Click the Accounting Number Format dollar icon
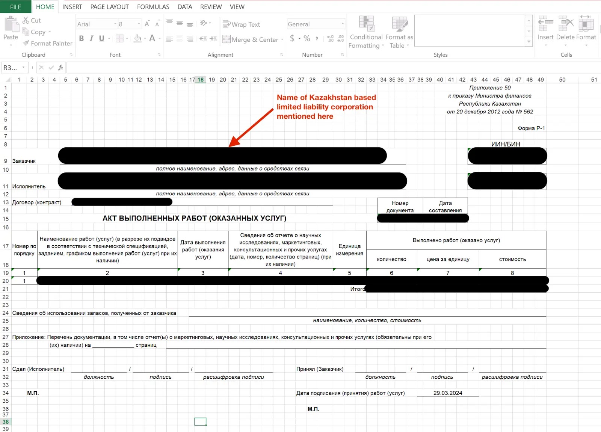 click(x=292, y=38)
